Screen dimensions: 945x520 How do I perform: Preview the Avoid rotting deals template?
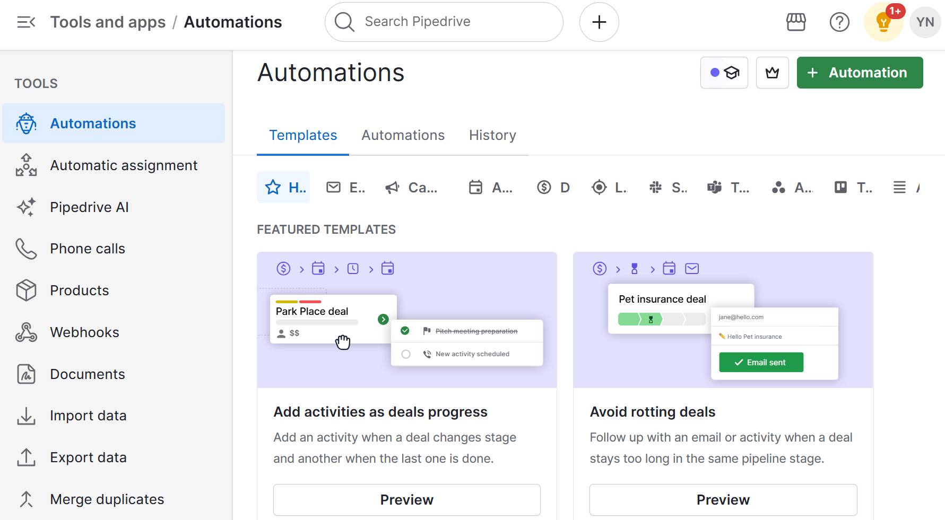[723, 500]
